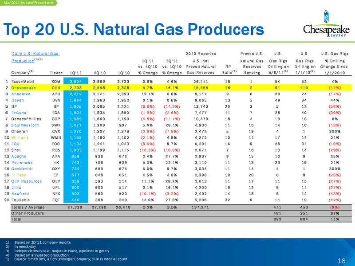The height and width of the screenshot is (266, 355).
Task: Click the Other Producers 37% value
Action: pos(335,213)
